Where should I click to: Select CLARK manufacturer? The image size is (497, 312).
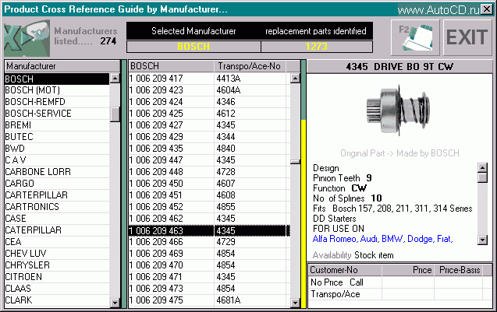click(57, 300)
